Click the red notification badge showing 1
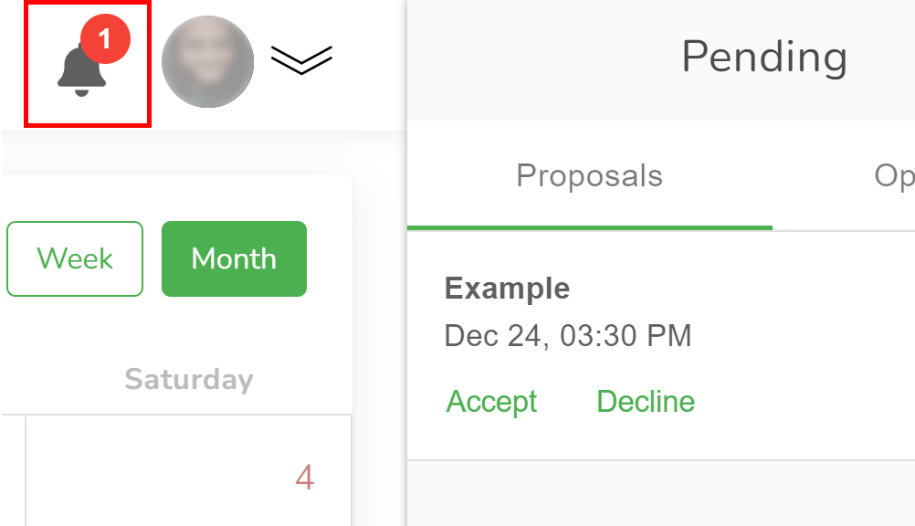Image resolution: width=915 pixels, height=526 pixels. coord(105,39)
